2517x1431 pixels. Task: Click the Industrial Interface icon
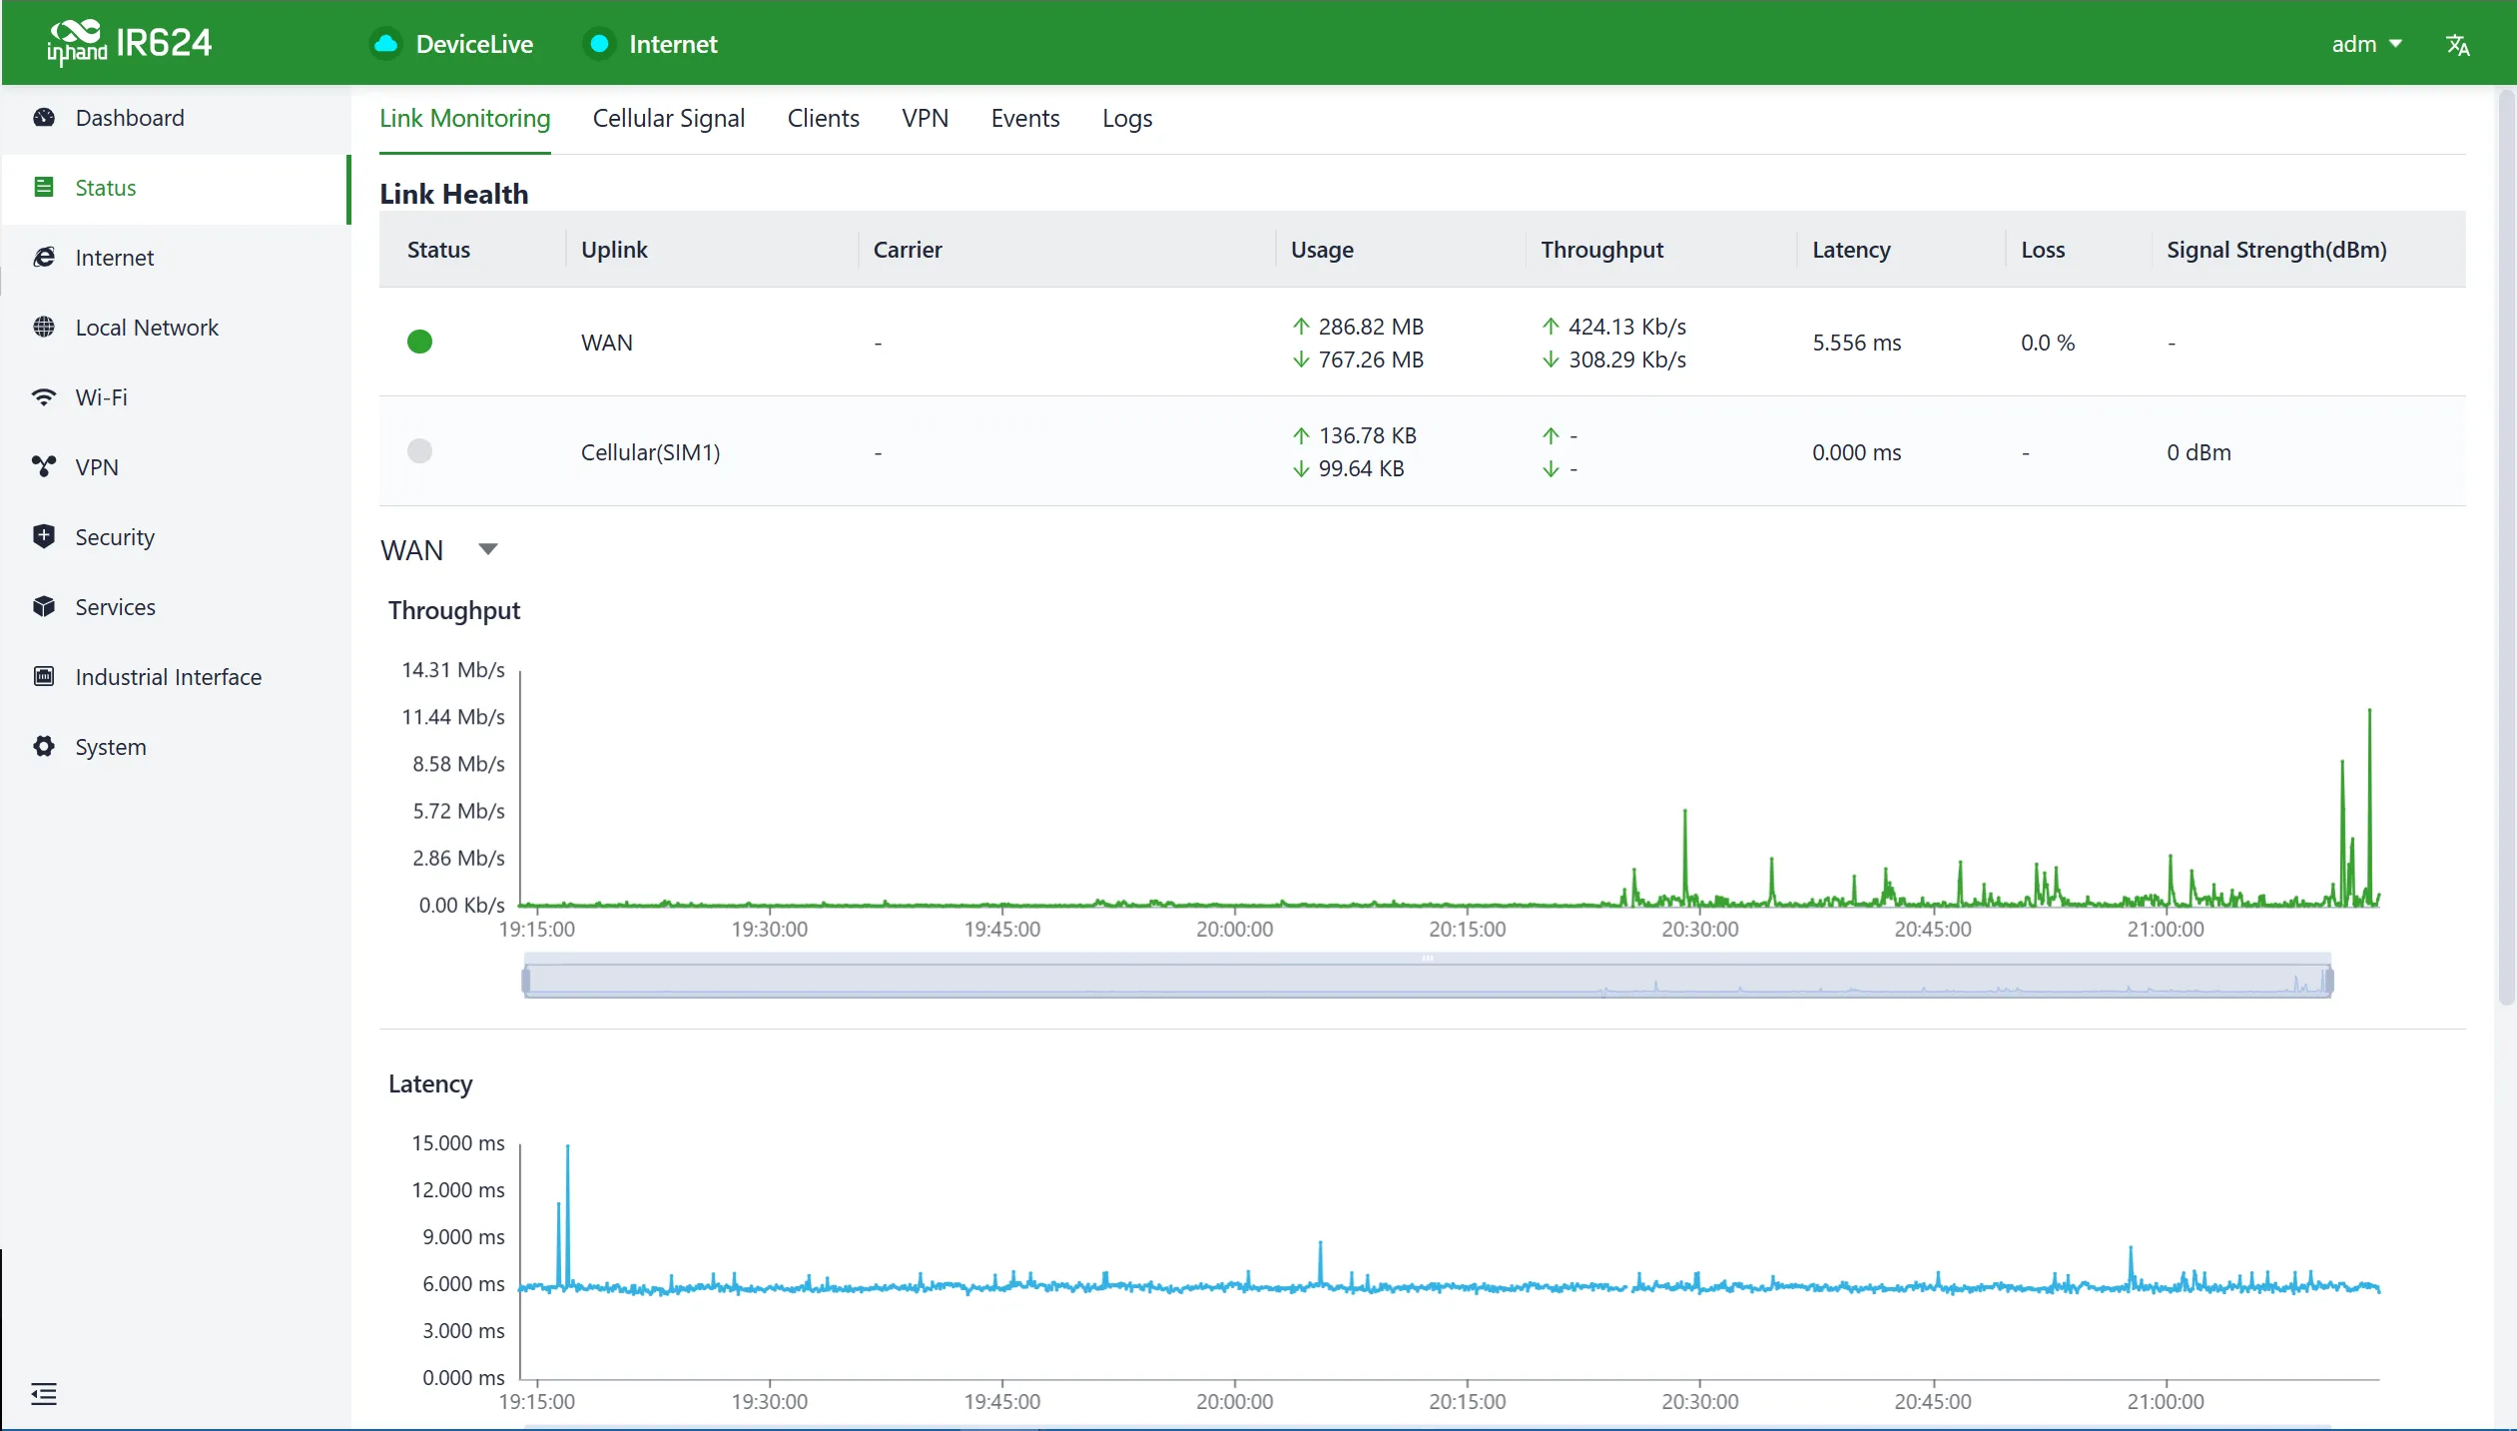tap(44, 677)
